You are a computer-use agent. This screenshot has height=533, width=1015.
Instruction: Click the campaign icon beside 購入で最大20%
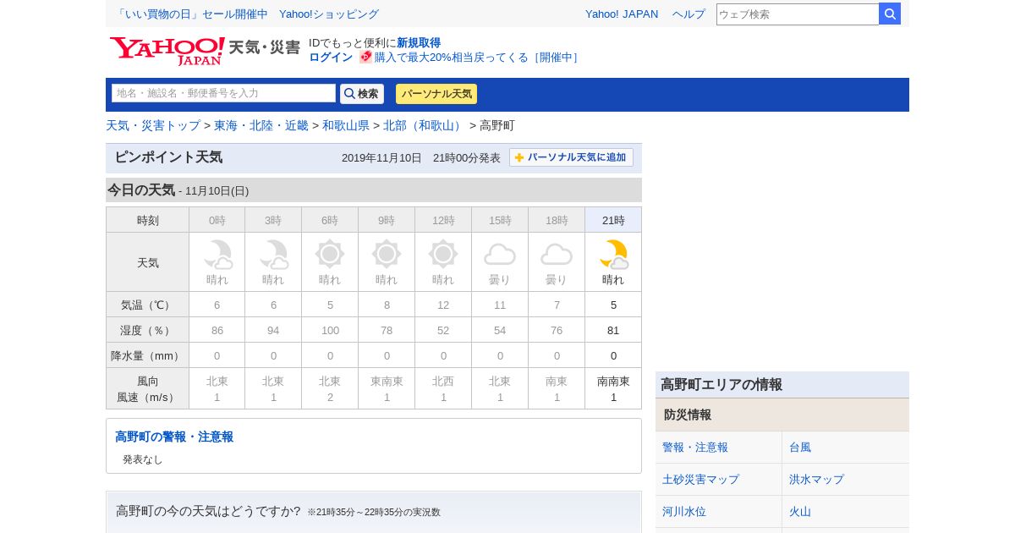click(365, 57)
